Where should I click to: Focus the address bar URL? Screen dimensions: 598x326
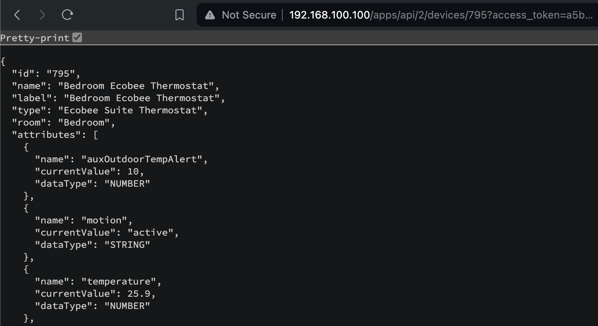click(441, 15)
